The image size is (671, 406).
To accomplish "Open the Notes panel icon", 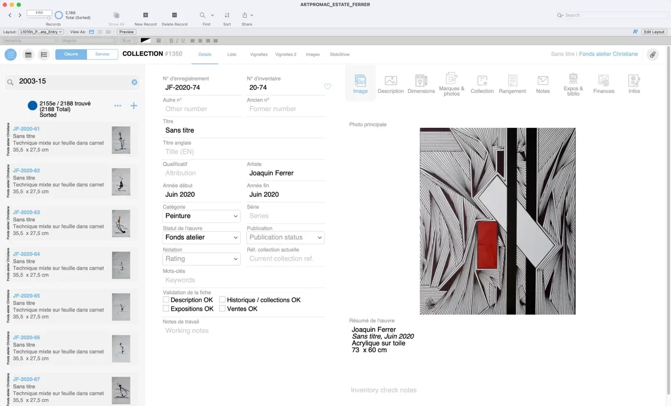I will coord(543,84).
